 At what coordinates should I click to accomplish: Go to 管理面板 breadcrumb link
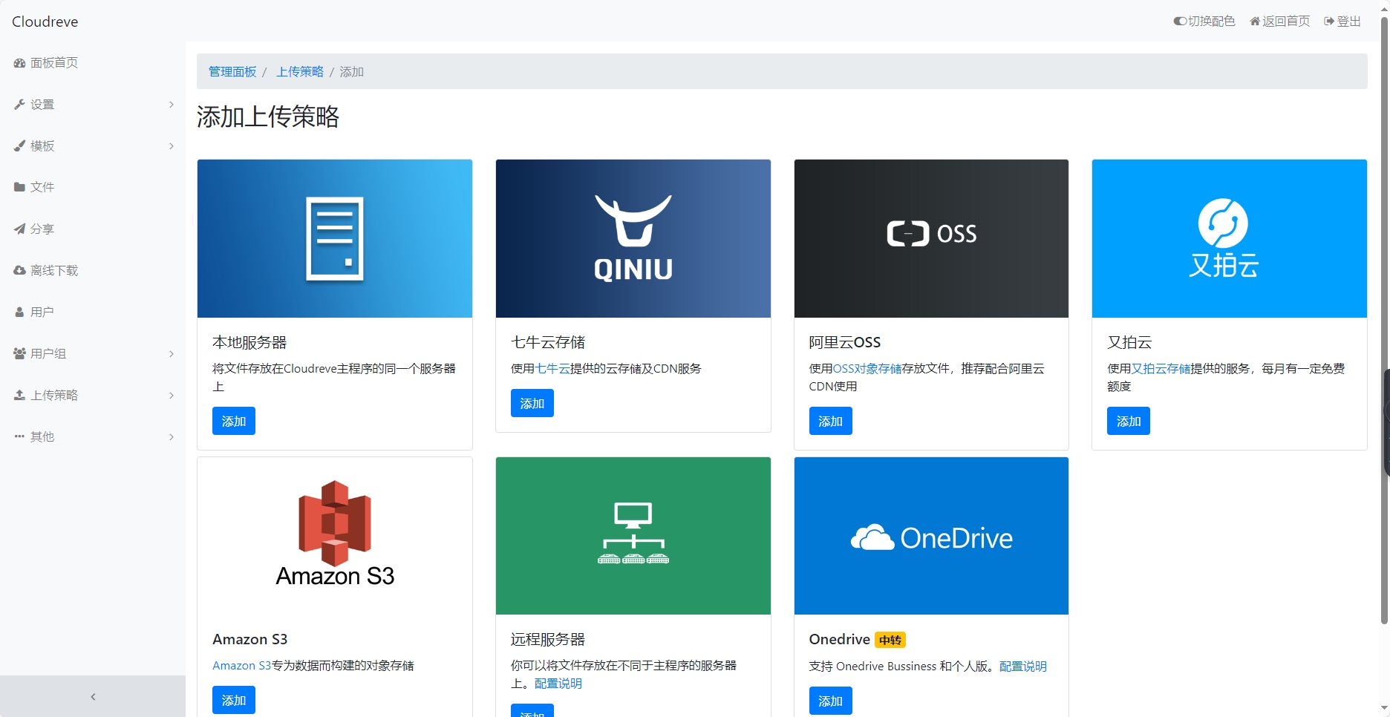tap(232, 72)
